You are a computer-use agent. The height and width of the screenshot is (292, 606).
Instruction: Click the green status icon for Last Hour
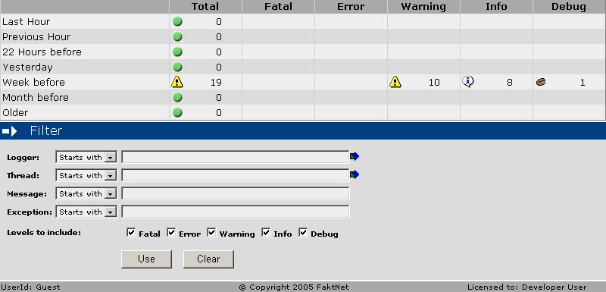coord(177,22)
